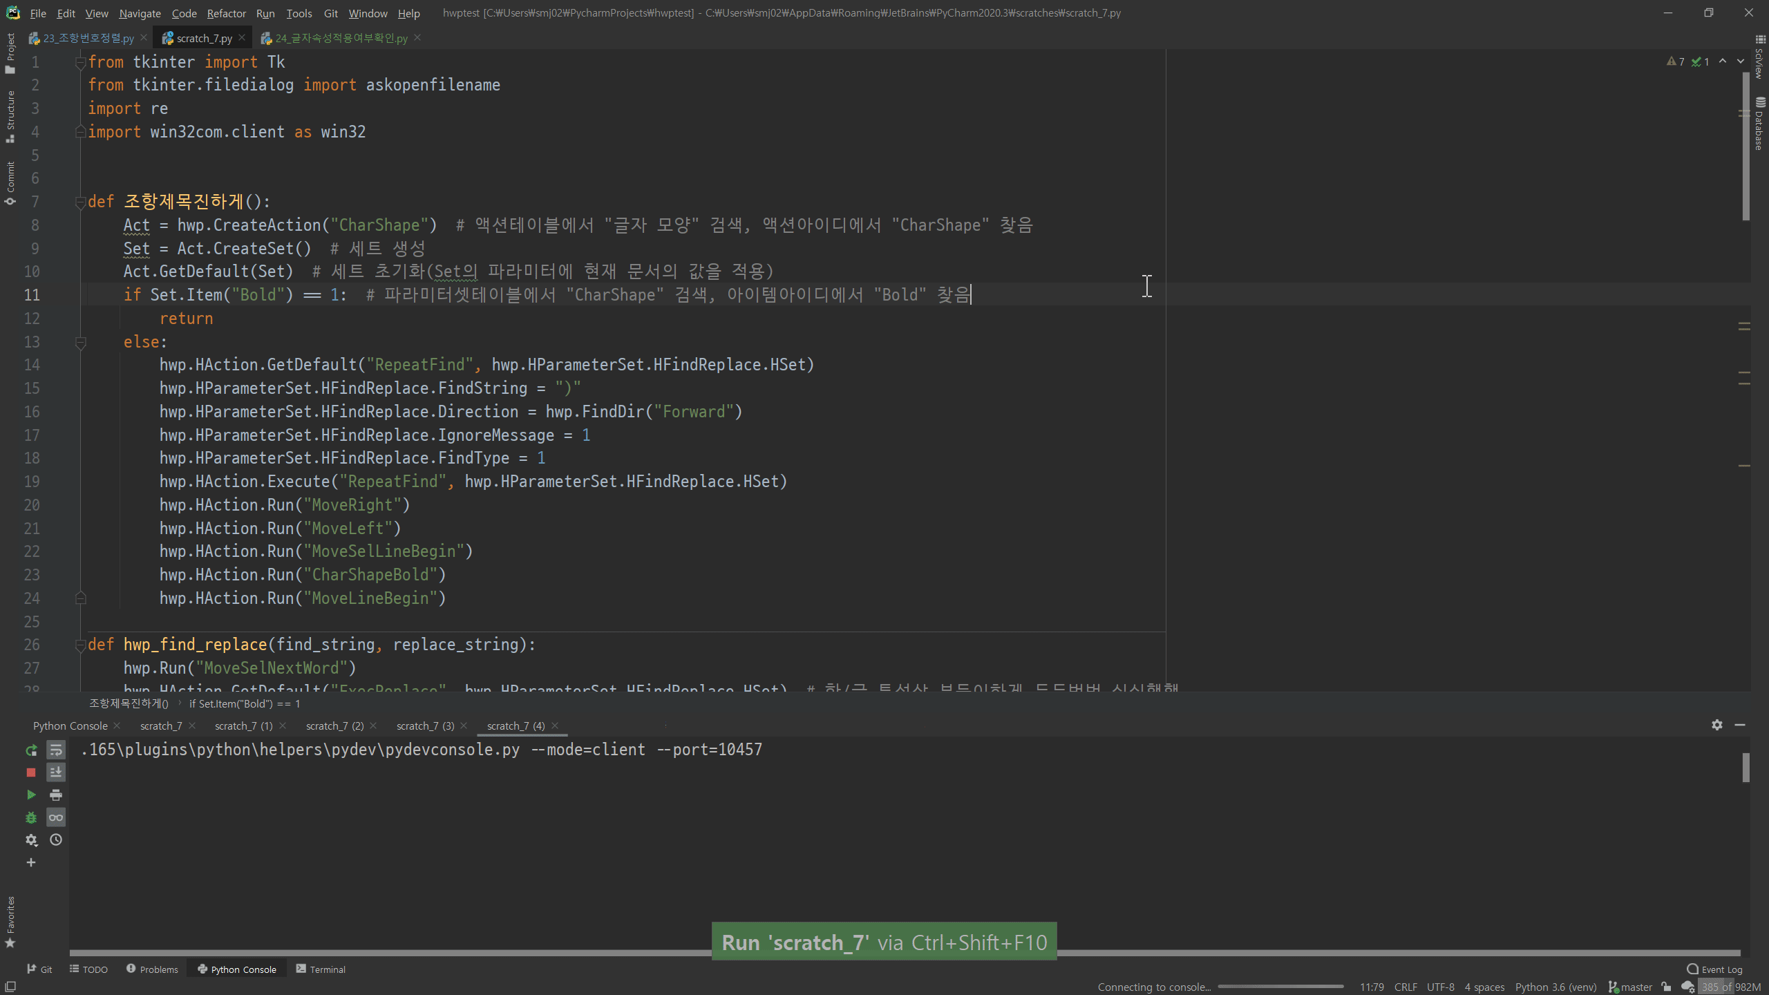Open the Event Log

1714,969
